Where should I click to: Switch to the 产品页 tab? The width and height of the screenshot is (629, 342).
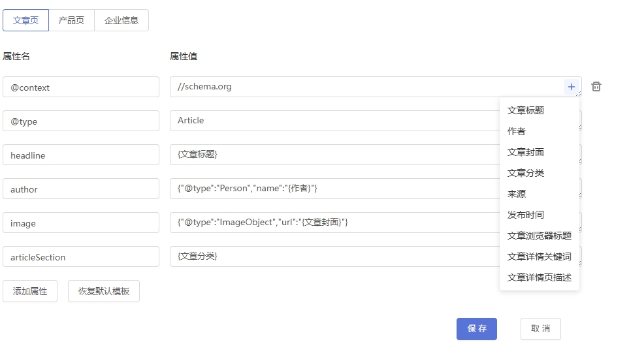coord(71,20)
